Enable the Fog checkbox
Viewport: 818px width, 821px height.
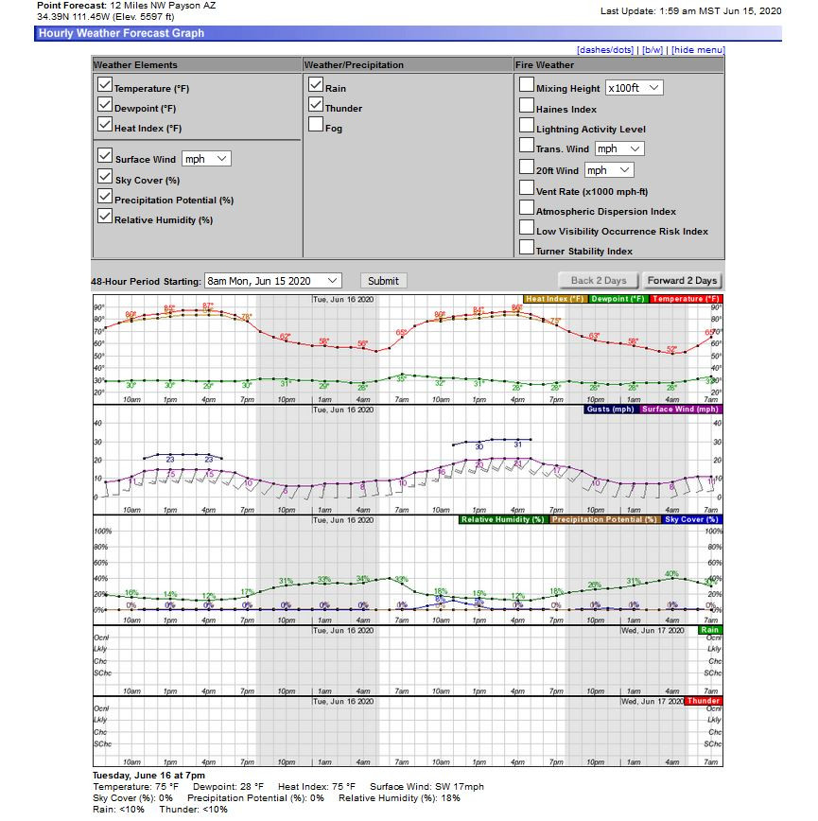pos(316,124)
